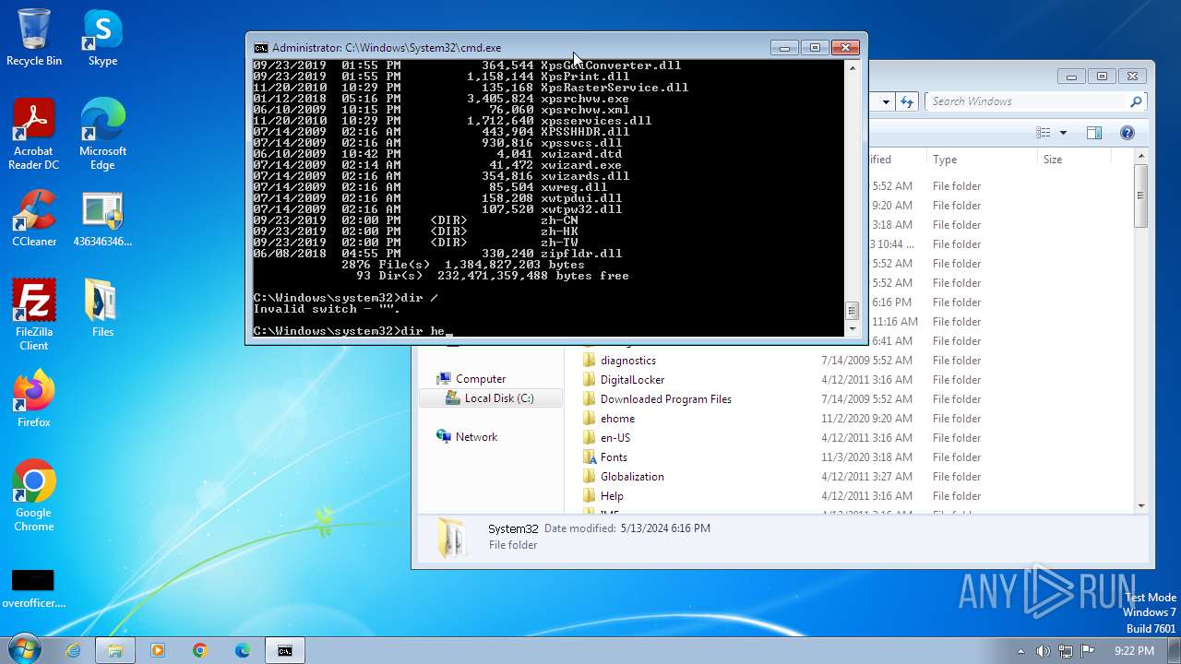Launch Skype from the desktop
The image size is (1181, 664).
pyautogui.click(x=102, y=38)
